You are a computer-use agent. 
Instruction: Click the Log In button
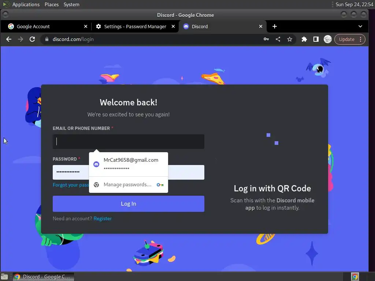coord(129,204)
